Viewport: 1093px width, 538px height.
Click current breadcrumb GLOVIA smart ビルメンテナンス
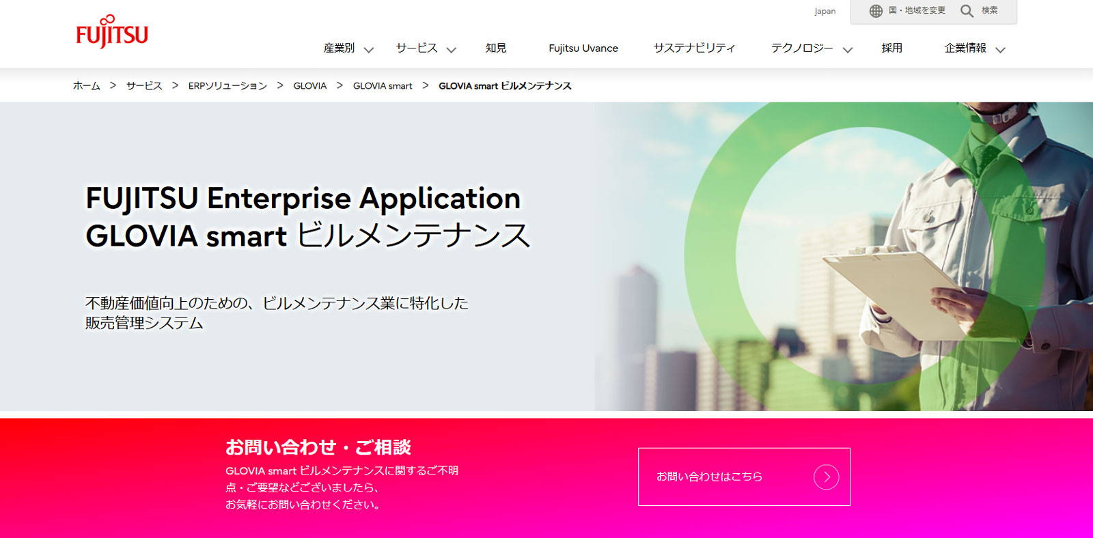pyautogui.click(x=505, y=86)
